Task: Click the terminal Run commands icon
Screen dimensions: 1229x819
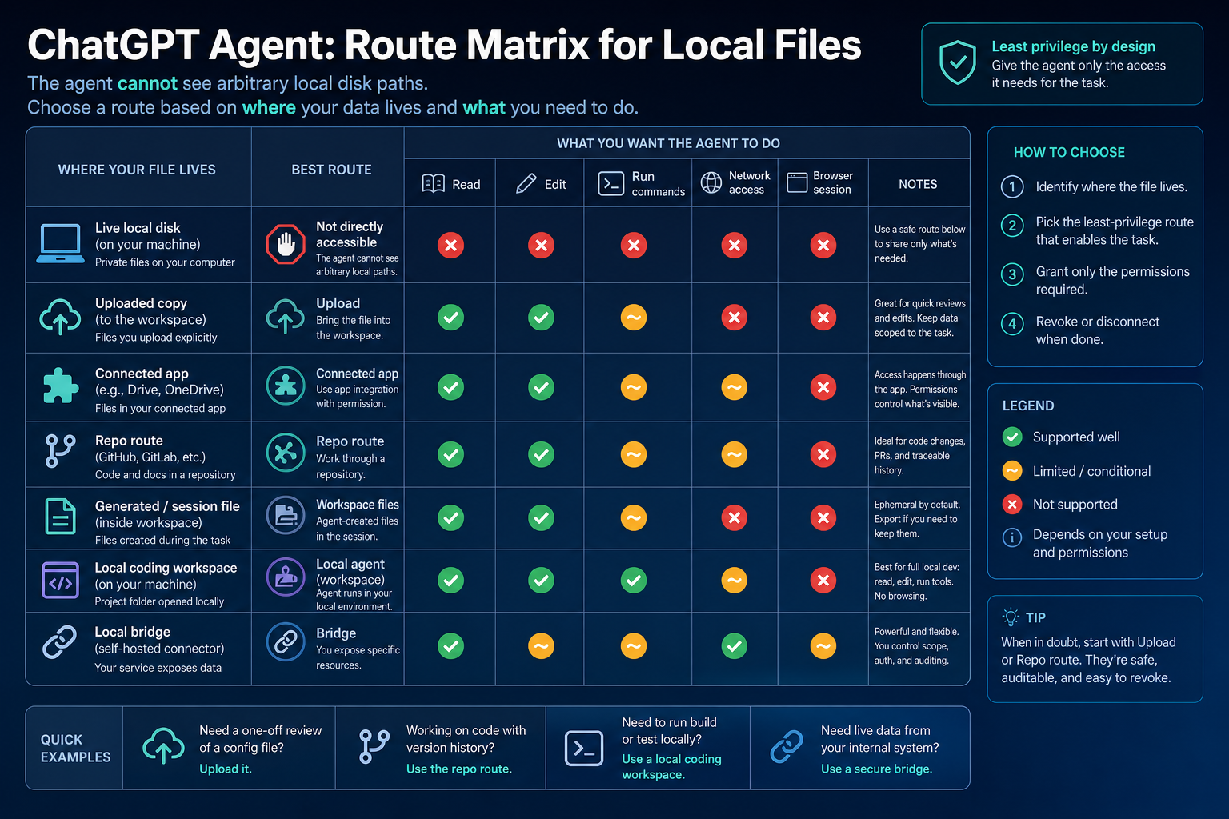Action: [x=611, y=183]
